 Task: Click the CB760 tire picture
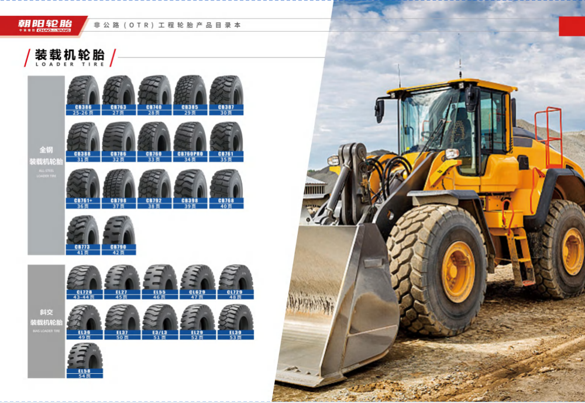pos(154,136)
